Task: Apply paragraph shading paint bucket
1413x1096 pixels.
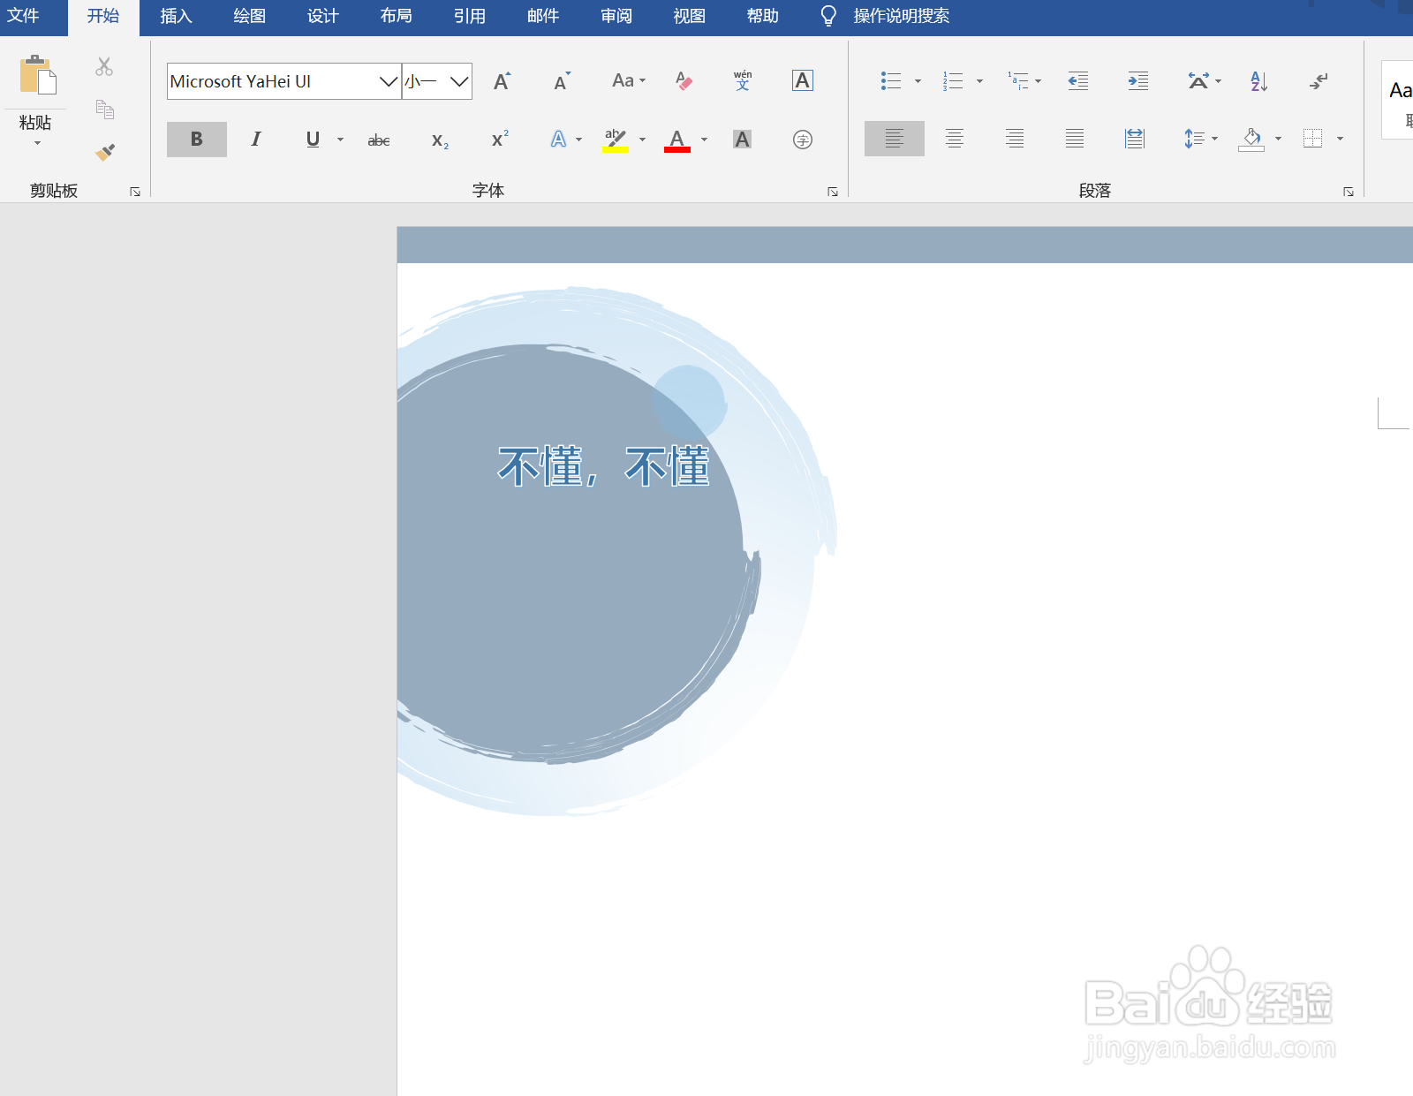Action: [1251, 139]
